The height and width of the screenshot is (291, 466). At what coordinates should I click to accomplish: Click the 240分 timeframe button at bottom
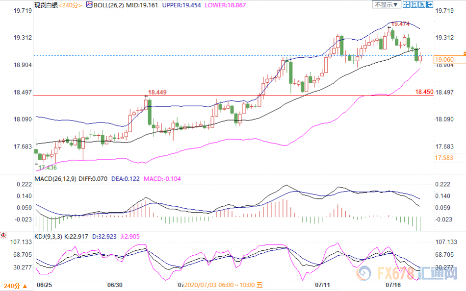[16, 286]
